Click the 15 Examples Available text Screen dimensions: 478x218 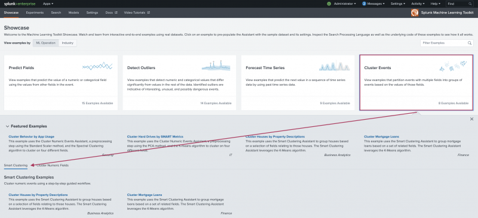point(97,104)
